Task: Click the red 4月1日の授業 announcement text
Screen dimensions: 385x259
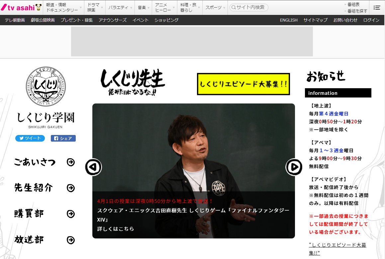Action: 155,201
